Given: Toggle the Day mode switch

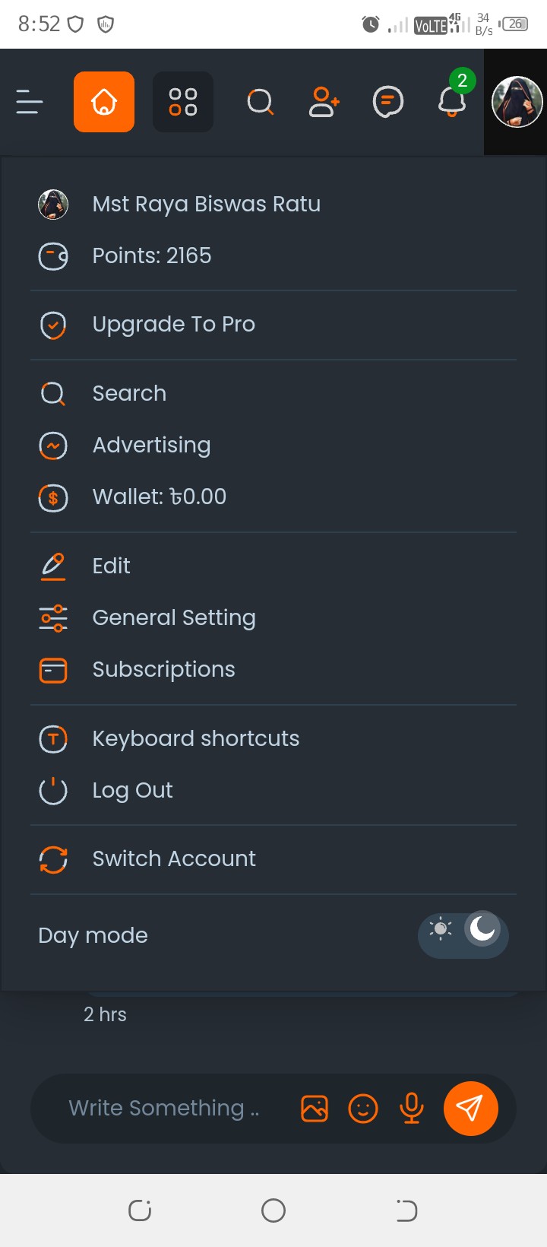Looking at the screenshot, I should pos(463,934).
